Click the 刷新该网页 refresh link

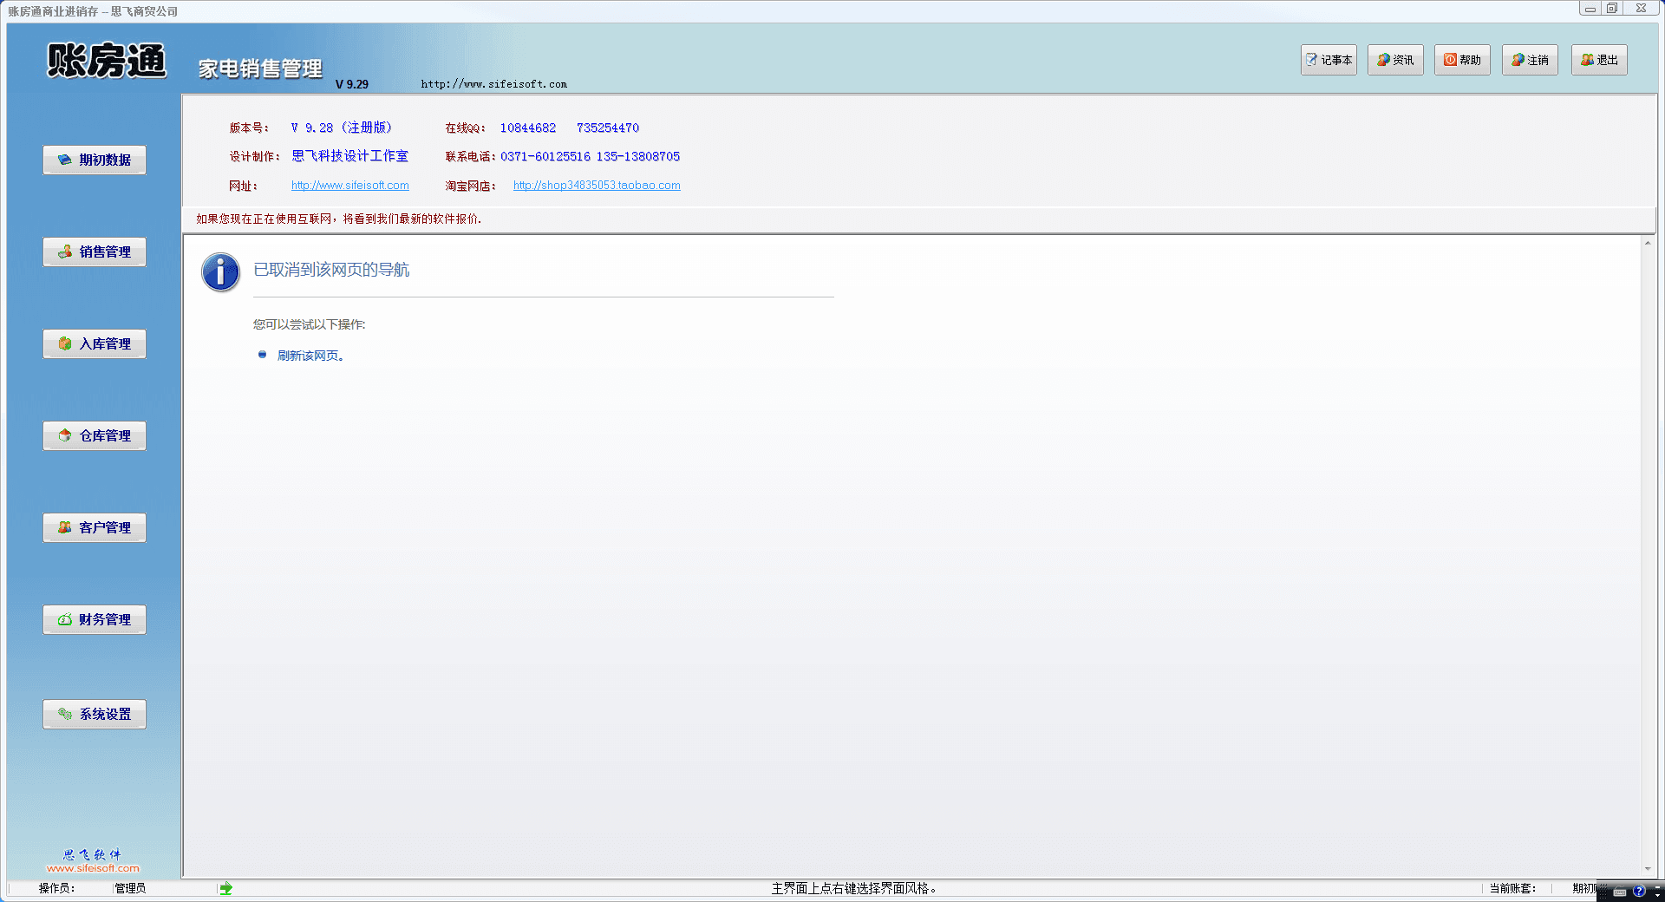click(310, 356)
